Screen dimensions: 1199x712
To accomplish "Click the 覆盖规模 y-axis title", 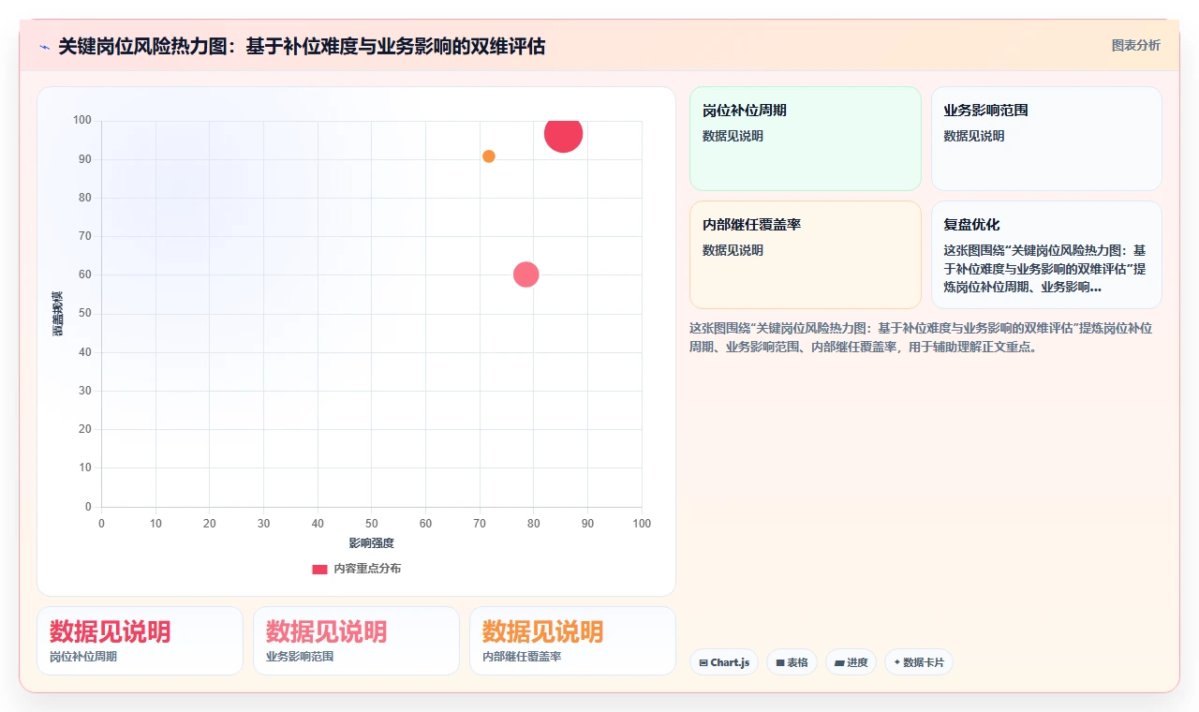I will coord(58,314).
